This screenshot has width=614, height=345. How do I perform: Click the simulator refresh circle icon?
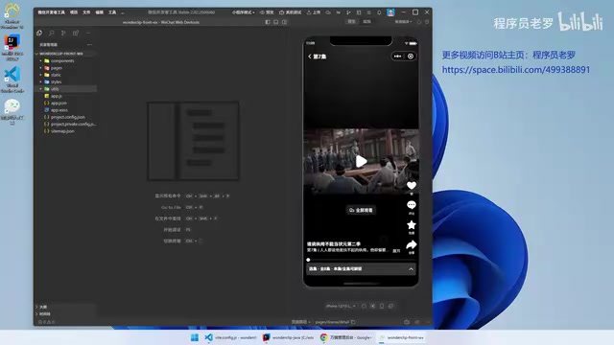pos(364,306)
